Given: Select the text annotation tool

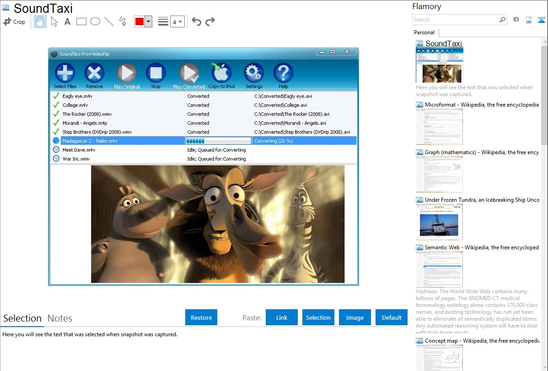Looking at the screenshot, I should [67, 22].
